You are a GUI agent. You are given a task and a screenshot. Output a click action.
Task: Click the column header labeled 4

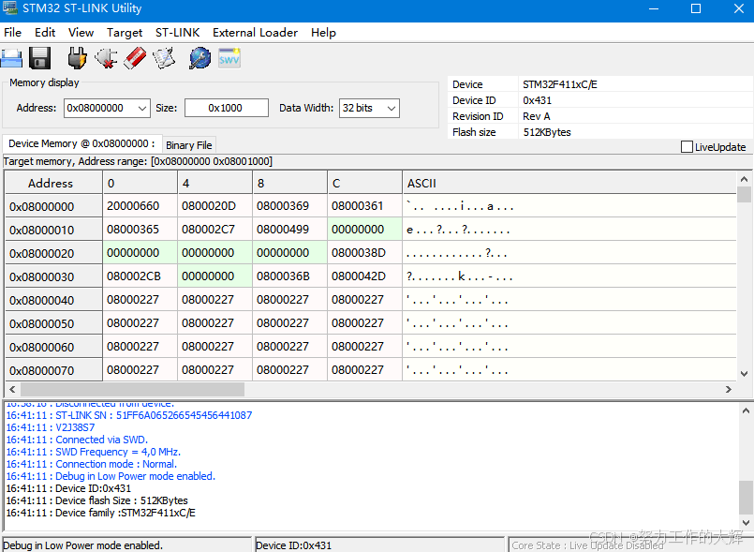(214, 183)
